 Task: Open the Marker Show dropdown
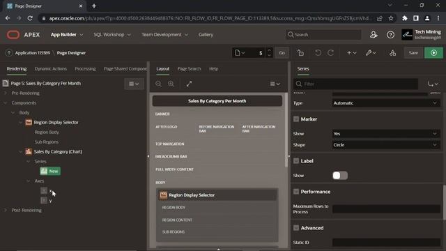click(x=386, y=133)
